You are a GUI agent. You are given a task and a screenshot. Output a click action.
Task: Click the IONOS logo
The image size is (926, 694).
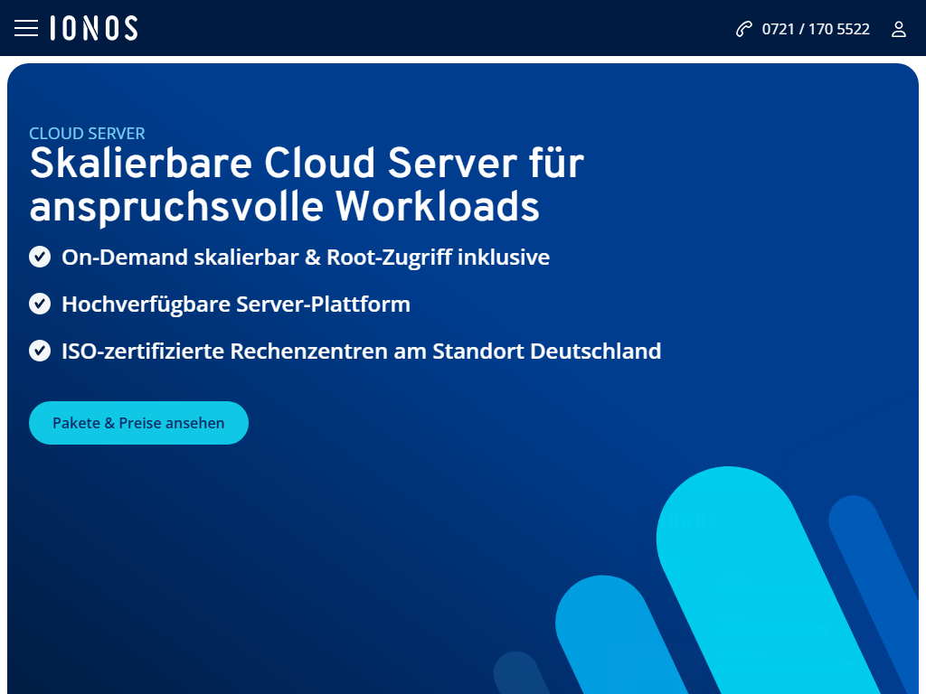pyautogui.click(x=94, y=28)
